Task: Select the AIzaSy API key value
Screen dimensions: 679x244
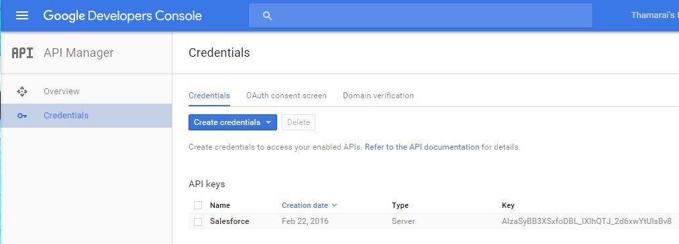Action: pyautogui.click(x=586, y=221)
